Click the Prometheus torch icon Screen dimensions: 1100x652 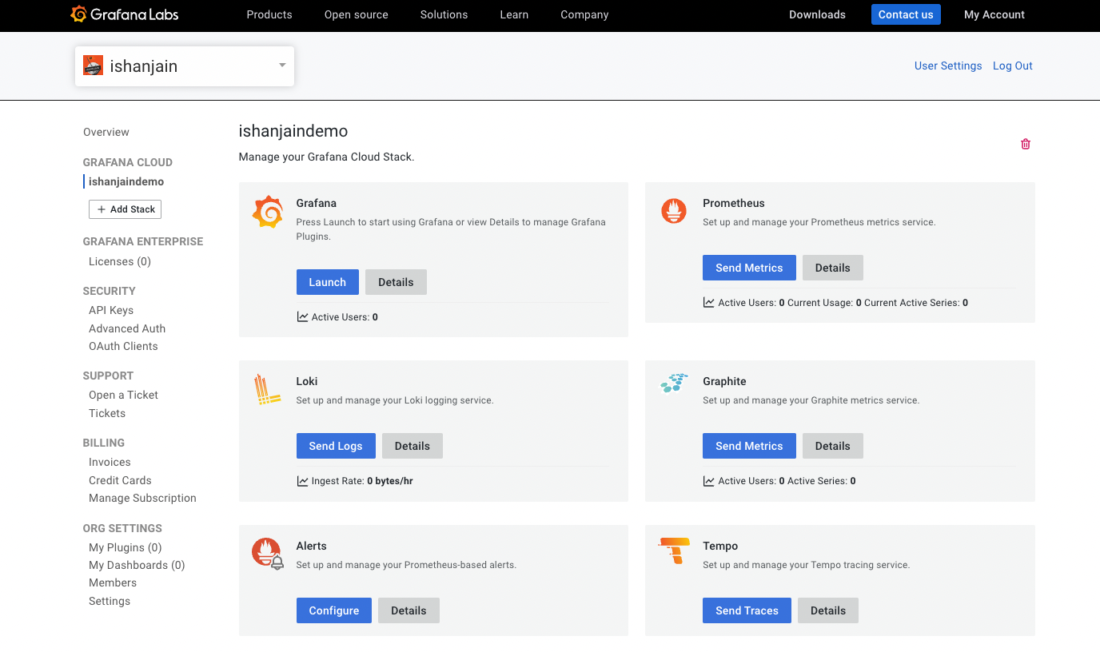(x=674, y=211)
